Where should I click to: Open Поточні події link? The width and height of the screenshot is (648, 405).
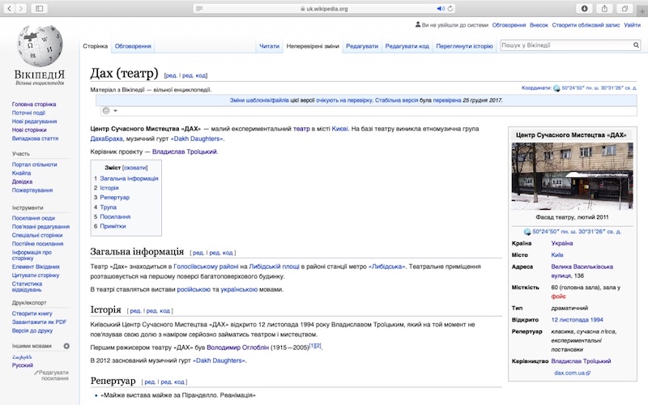[x=28, y=113]
